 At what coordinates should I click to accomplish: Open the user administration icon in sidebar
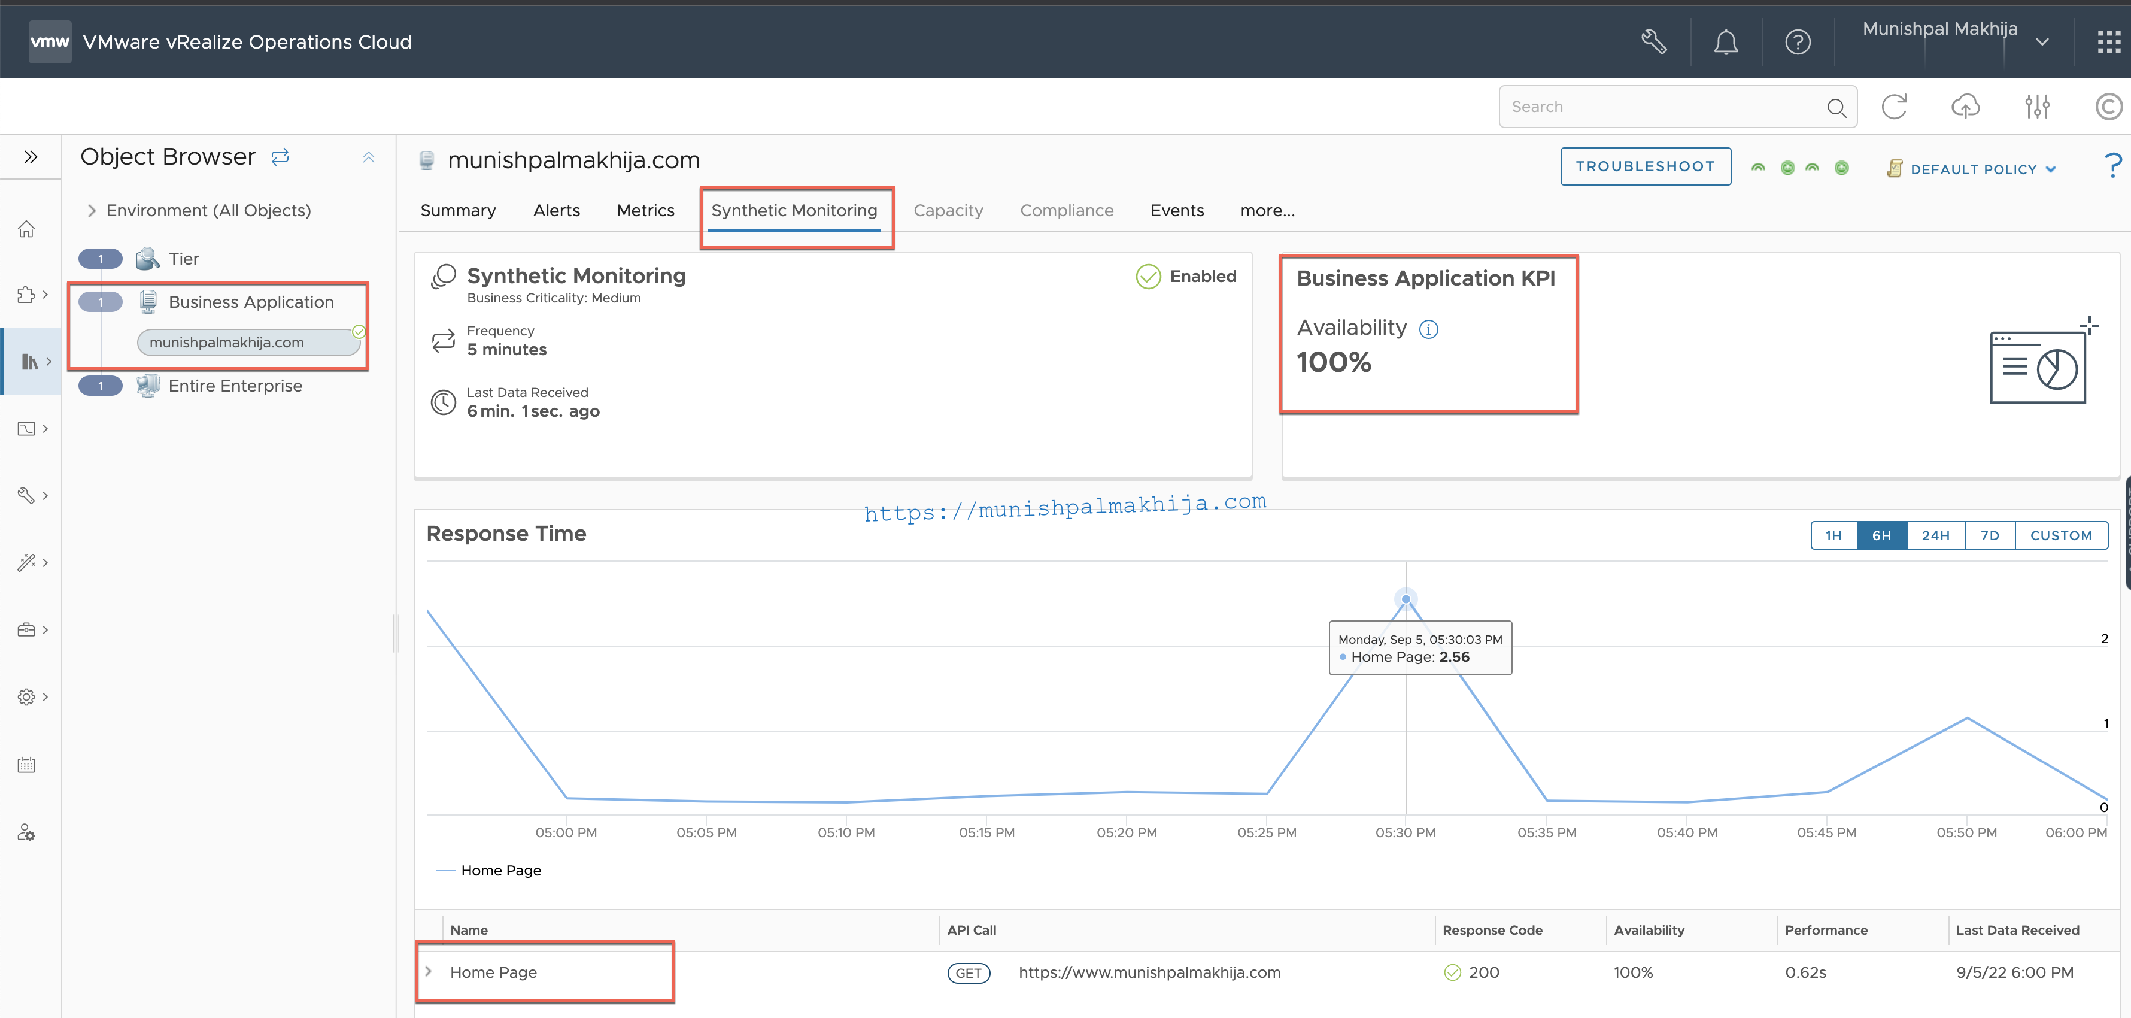26,832
